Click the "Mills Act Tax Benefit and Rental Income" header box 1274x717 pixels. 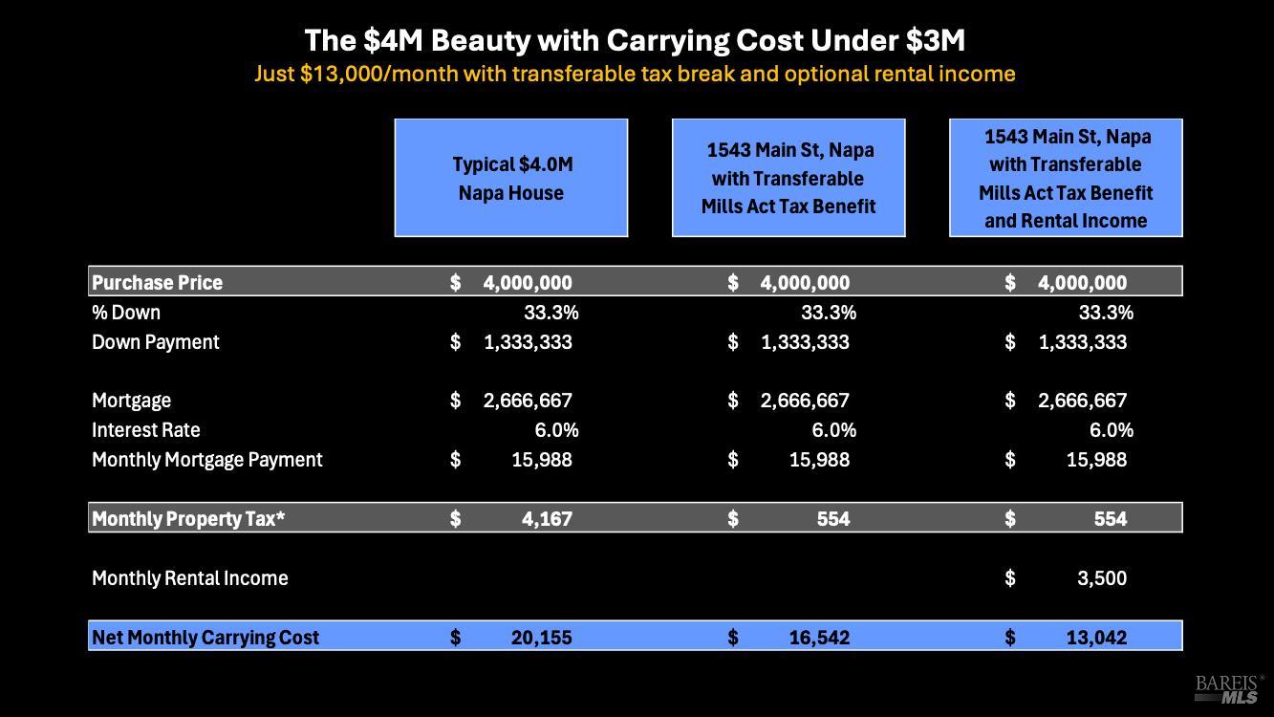coord(1066,178)
